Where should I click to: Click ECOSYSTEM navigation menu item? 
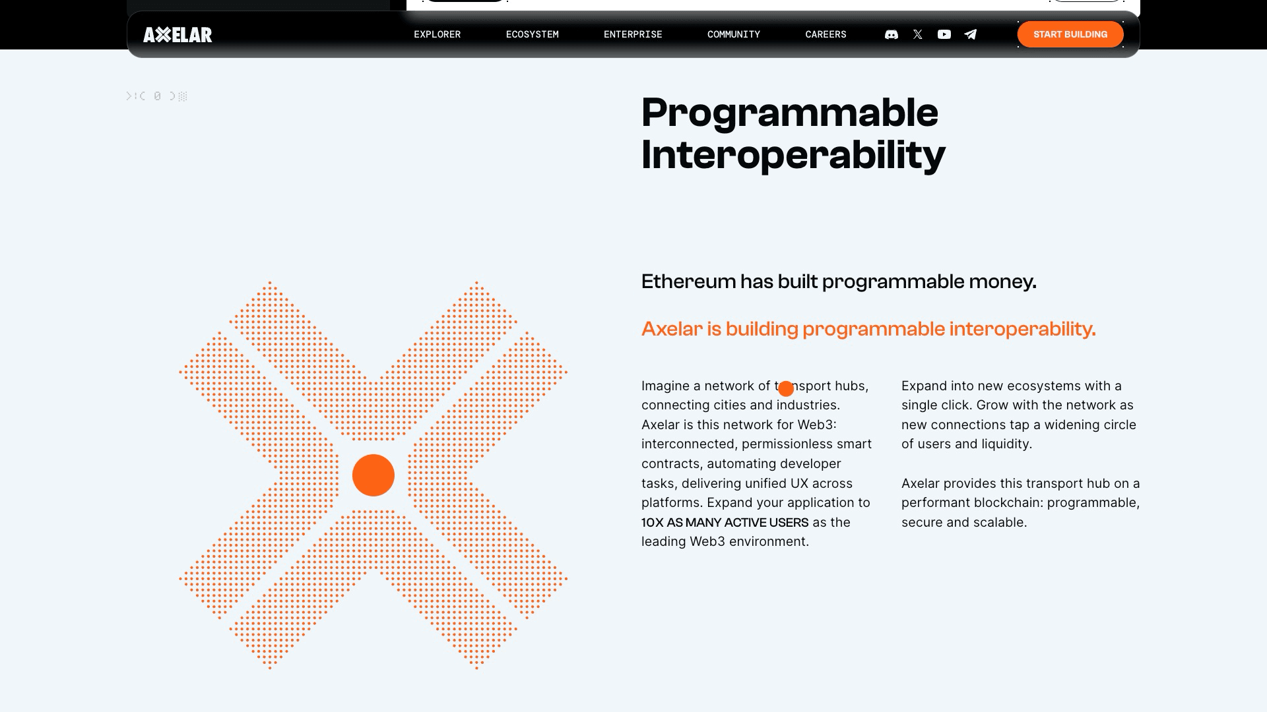point(532,34)
